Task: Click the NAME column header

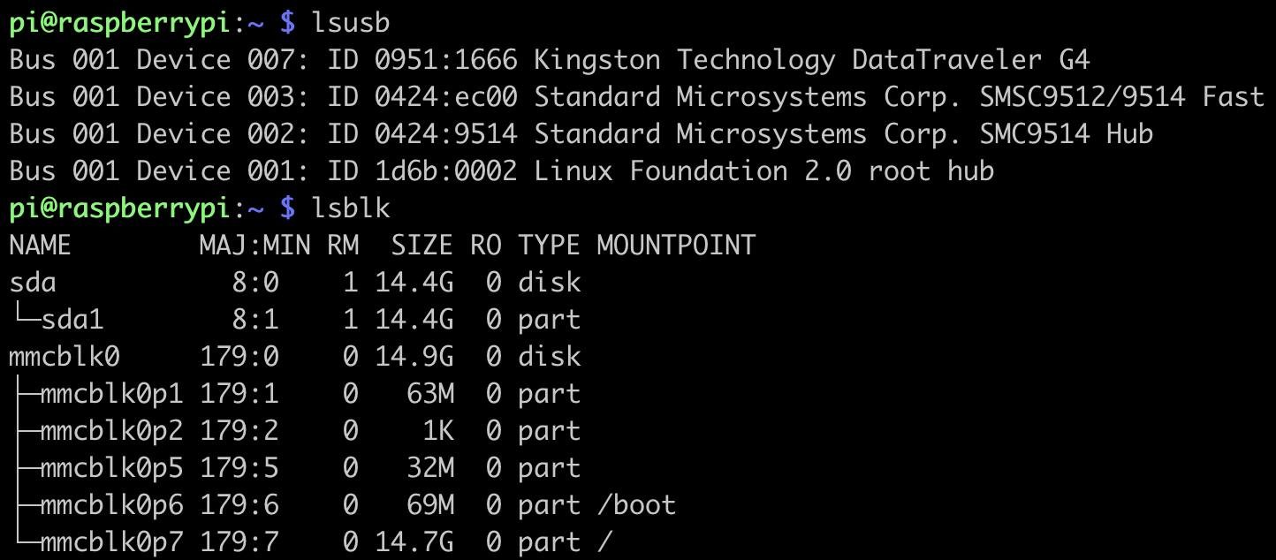Action: (40, 245)
